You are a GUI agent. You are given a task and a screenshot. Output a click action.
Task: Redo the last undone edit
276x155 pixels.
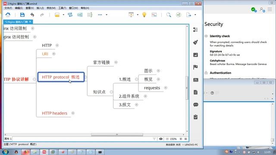coord(42,15)
